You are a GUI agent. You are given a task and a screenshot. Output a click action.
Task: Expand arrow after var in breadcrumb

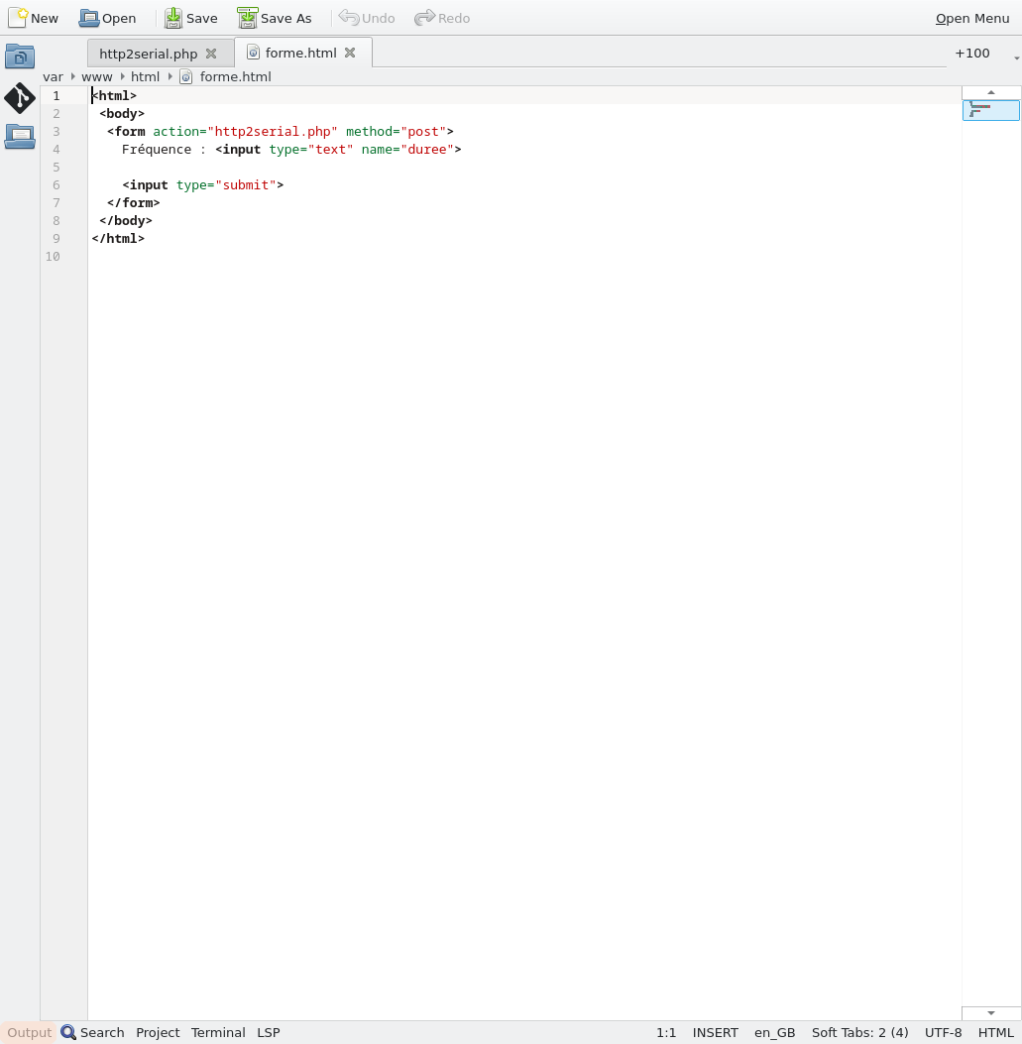pos(72,76)
